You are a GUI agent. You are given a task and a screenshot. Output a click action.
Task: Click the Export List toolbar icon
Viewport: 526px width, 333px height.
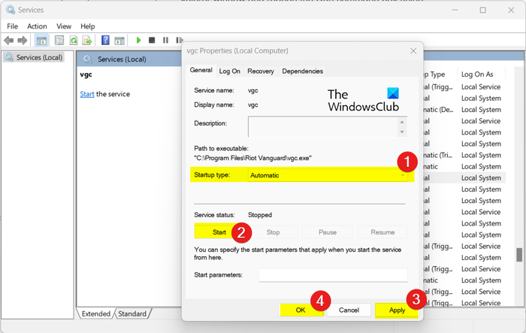click(x=87, y=41)
